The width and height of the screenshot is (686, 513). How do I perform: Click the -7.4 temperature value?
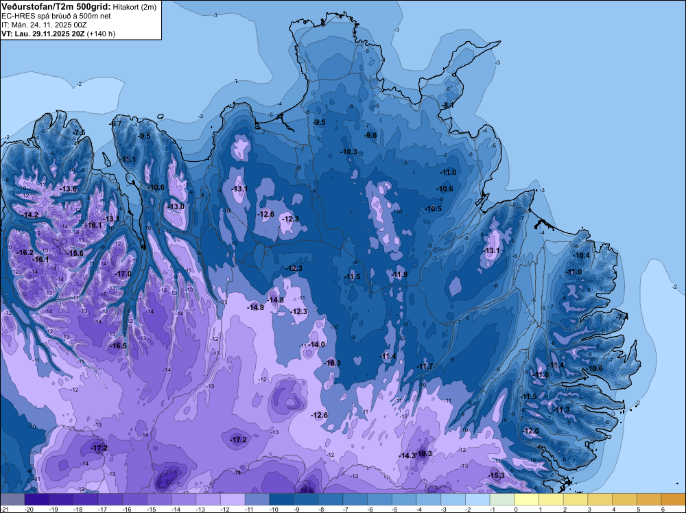point(622,317)
